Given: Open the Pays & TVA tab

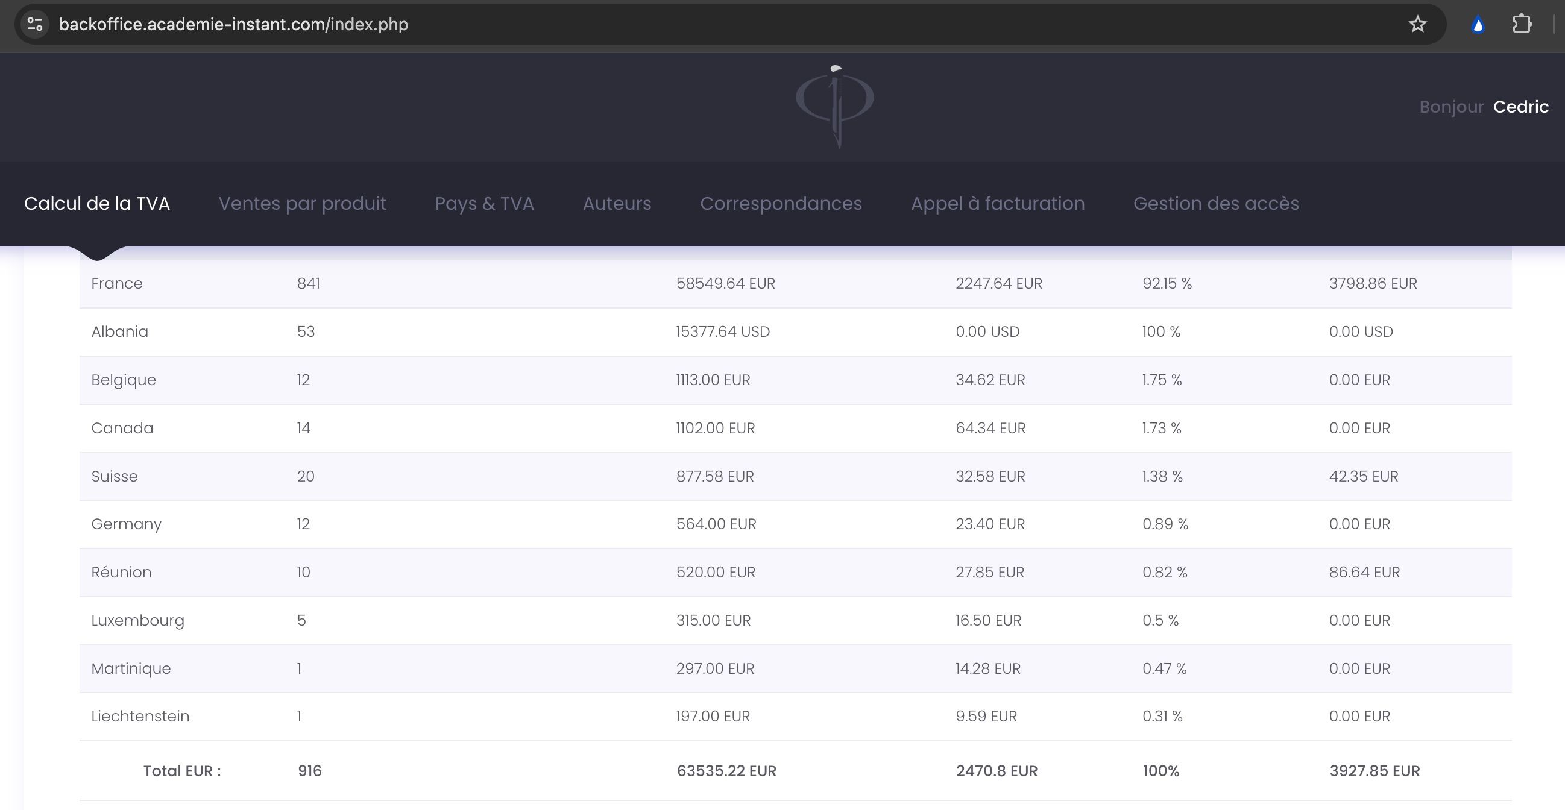Looking at the screenshot, I should tap(484, 204).
